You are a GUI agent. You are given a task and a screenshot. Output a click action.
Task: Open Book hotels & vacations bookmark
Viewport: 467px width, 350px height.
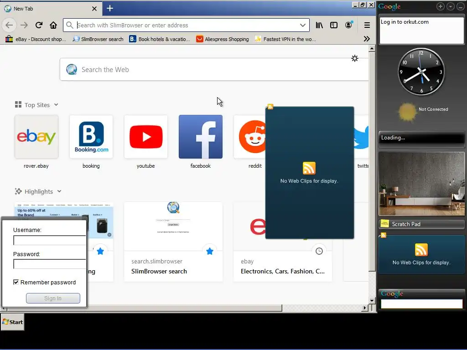pyautogui.click(x=160, y=39)
